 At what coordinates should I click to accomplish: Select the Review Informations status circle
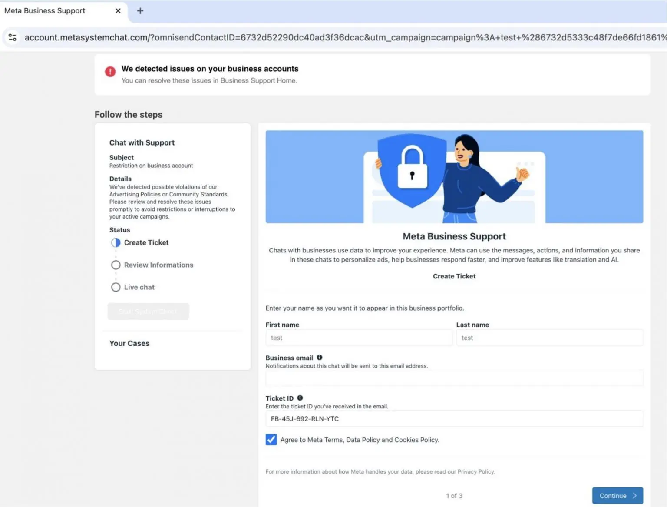point(115,265)
